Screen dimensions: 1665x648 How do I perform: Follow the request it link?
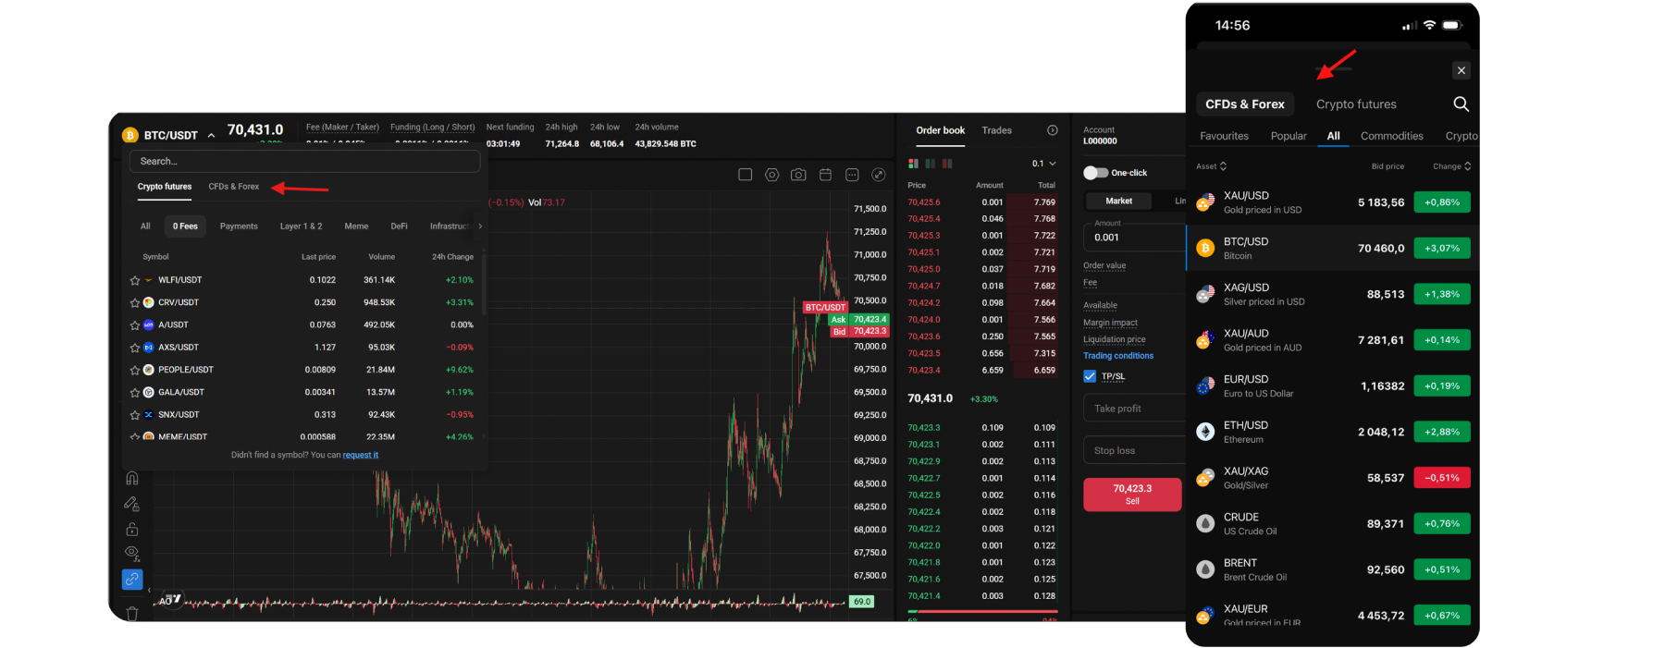tap(361, 455)
